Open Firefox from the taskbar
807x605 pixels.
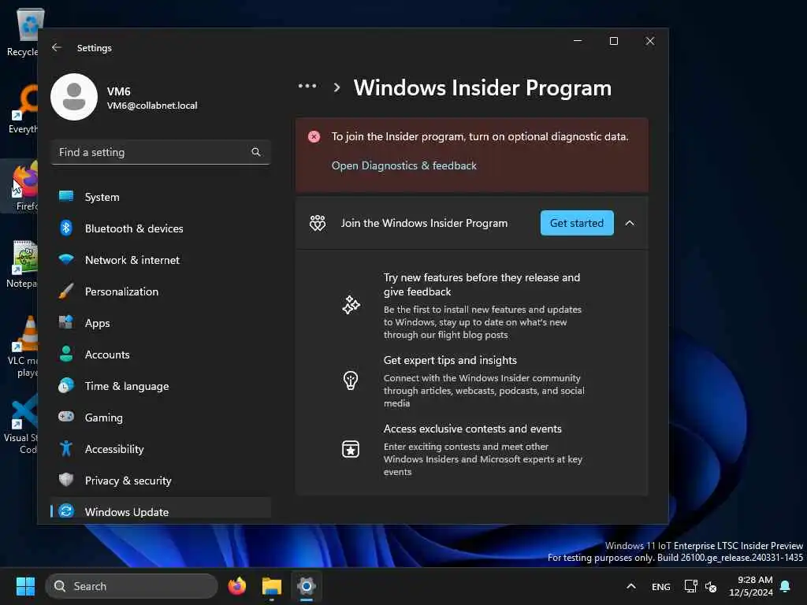(x=237, y=586)
